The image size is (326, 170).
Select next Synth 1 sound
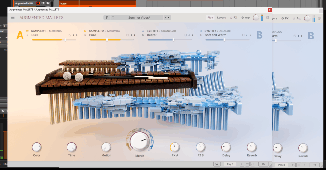[x=193, y=35]
